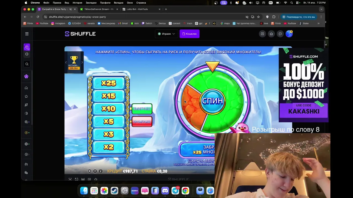The width and height of the screenshot is (353, 198).
Task: Open Chrome three-dot menu
Action: (321, 17)
